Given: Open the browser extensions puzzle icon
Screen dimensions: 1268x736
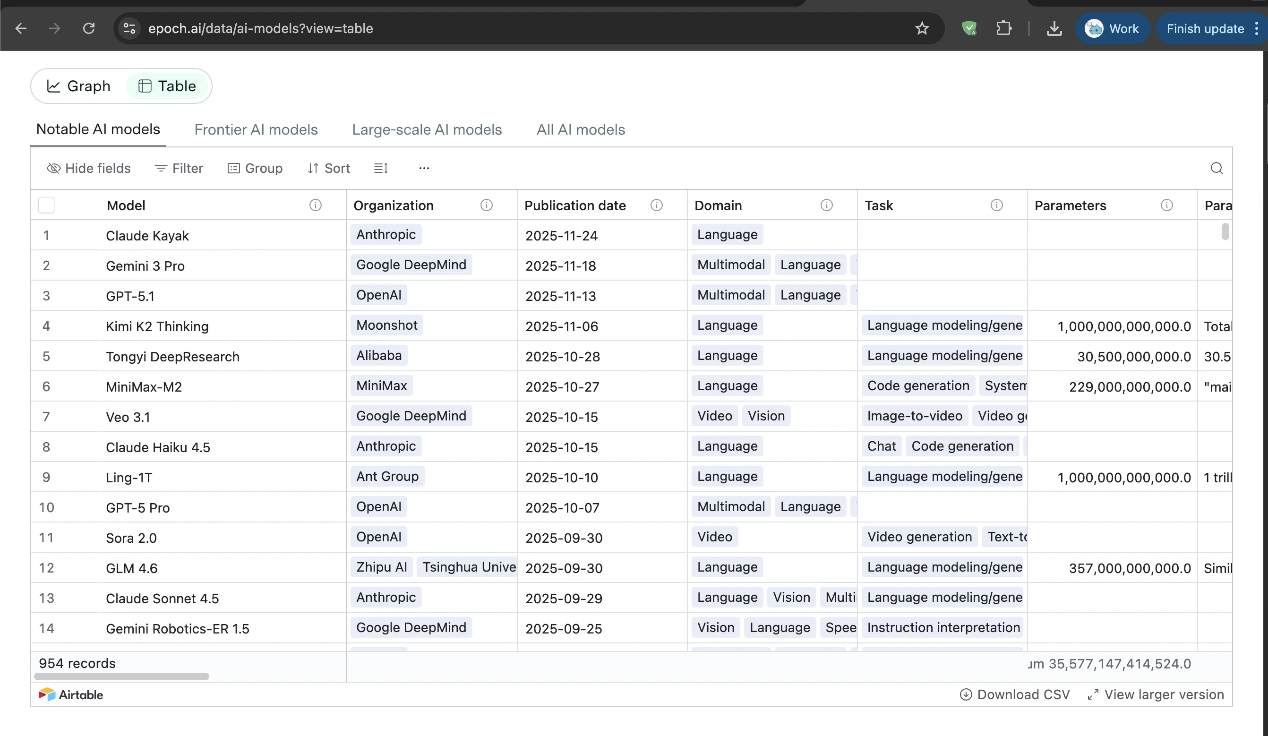Looking at the screenshot, I should (x=1003, y=28).
